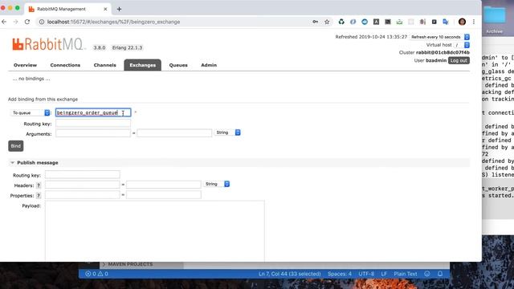Click the Headers help question mark
Image resolution: width=514 pixels, height=289 pixels.
point(39,185)
